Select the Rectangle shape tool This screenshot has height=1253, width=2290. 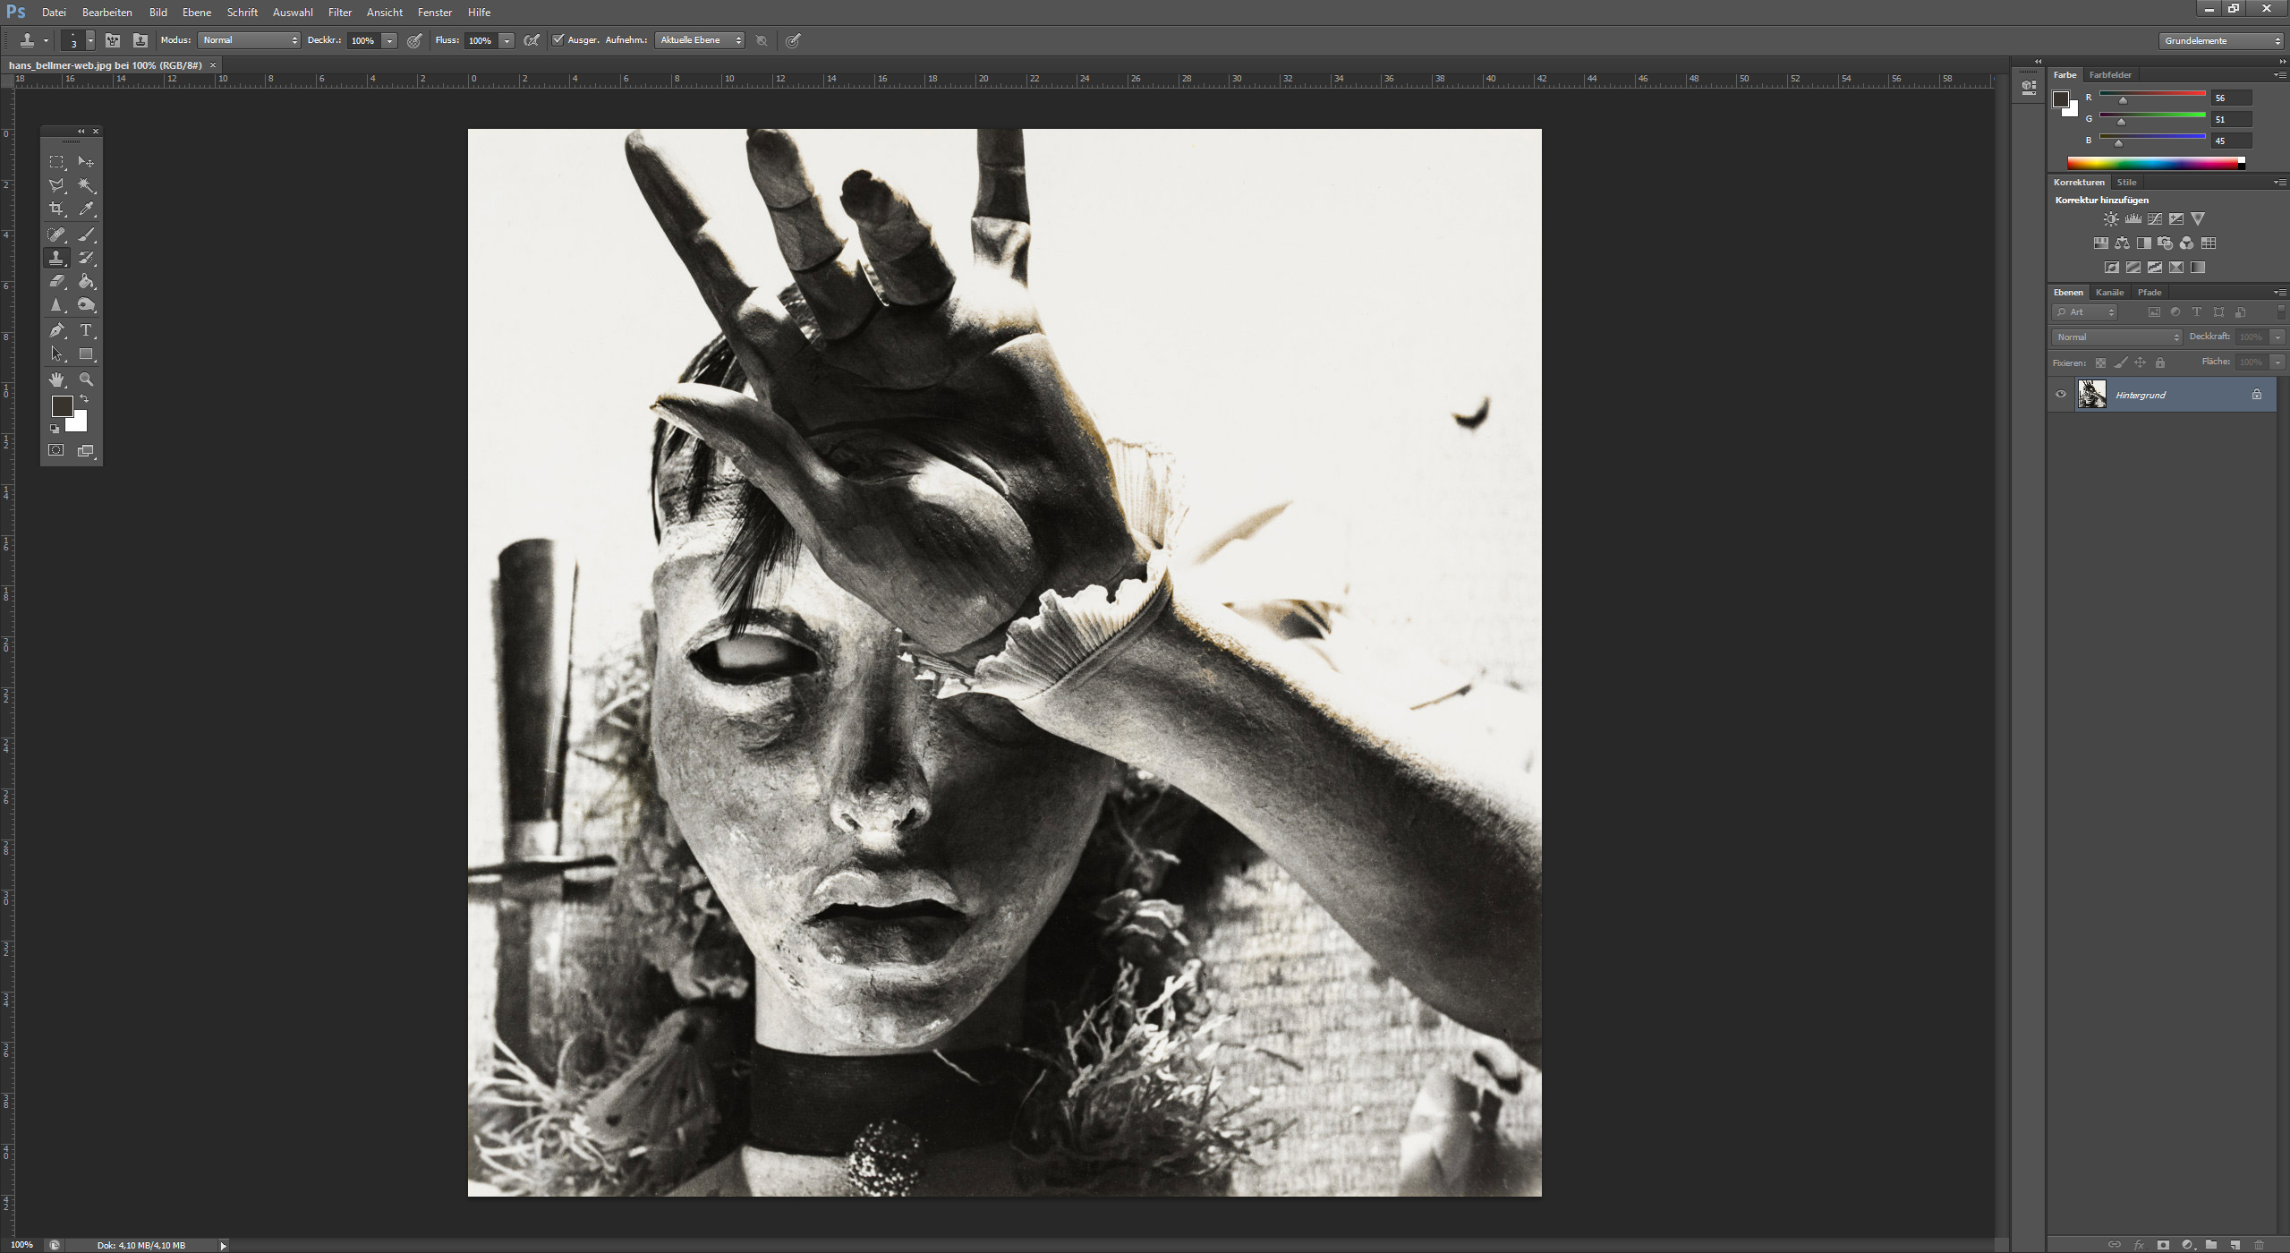[x=86, y=354]
